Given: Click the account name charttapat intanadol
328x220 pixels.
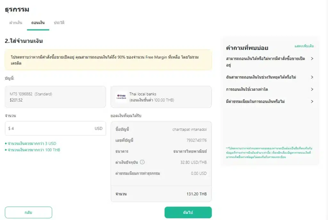Looking at the screenshot, I should click(190, 129).
